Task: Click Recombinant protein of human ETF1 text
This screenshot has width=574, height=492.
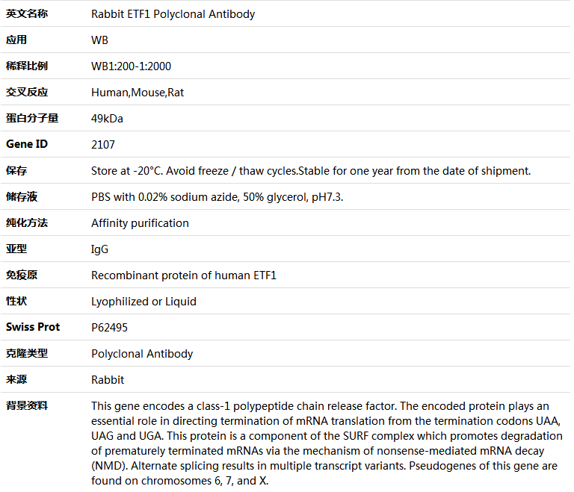Action: [x=184, y=275]
